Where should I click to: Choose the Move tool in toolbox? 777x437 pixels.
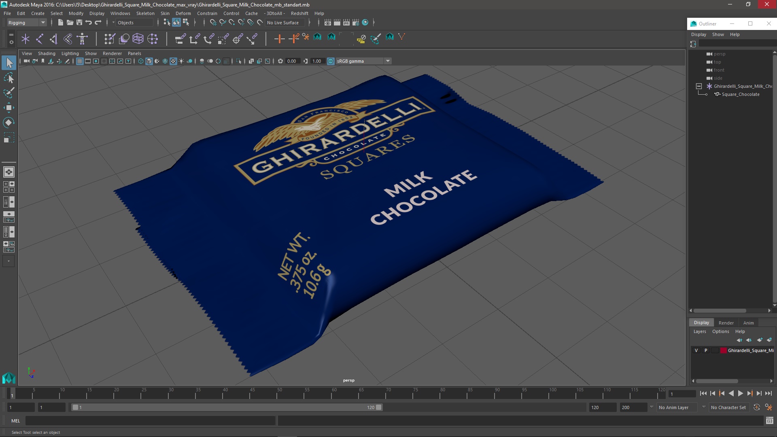9,108
